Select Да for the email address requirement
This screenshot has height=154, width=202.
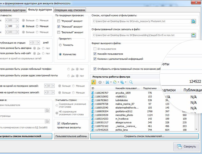[x=69, y=76]
